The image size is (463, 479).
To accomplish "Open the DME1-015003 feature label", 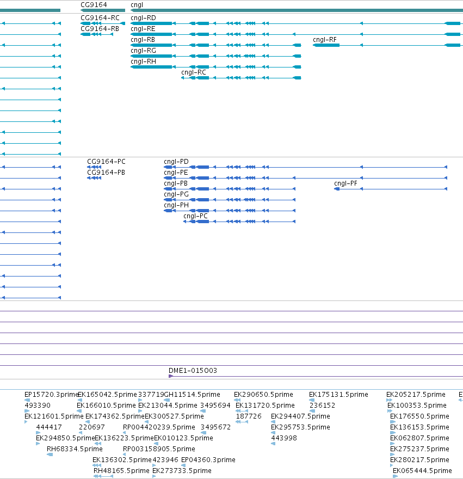I will click(193, 371).
